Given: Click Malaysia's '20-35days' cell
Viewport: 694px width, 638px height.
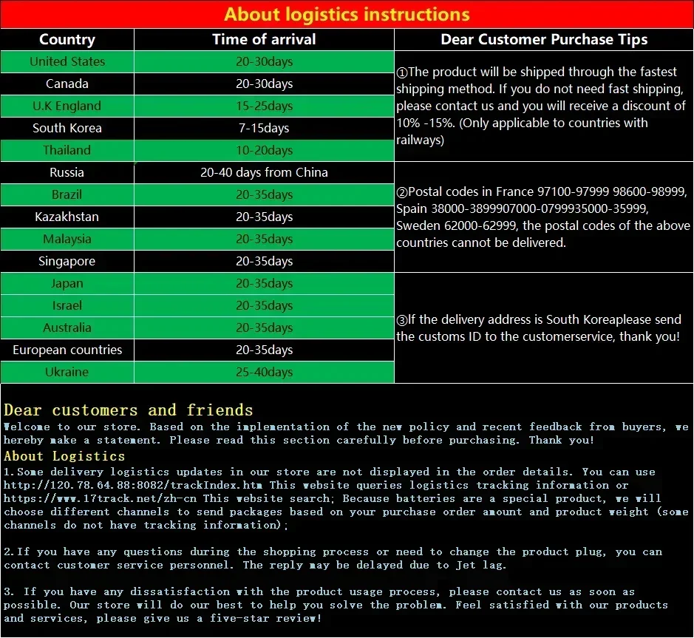Looking at the screenshot, I should pyautogui.click(x=265, y=239).
